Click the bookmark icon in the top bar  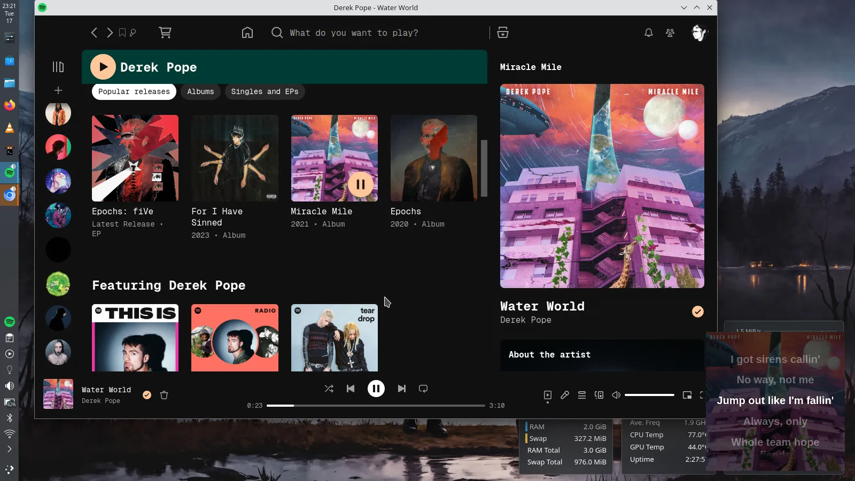122,33
